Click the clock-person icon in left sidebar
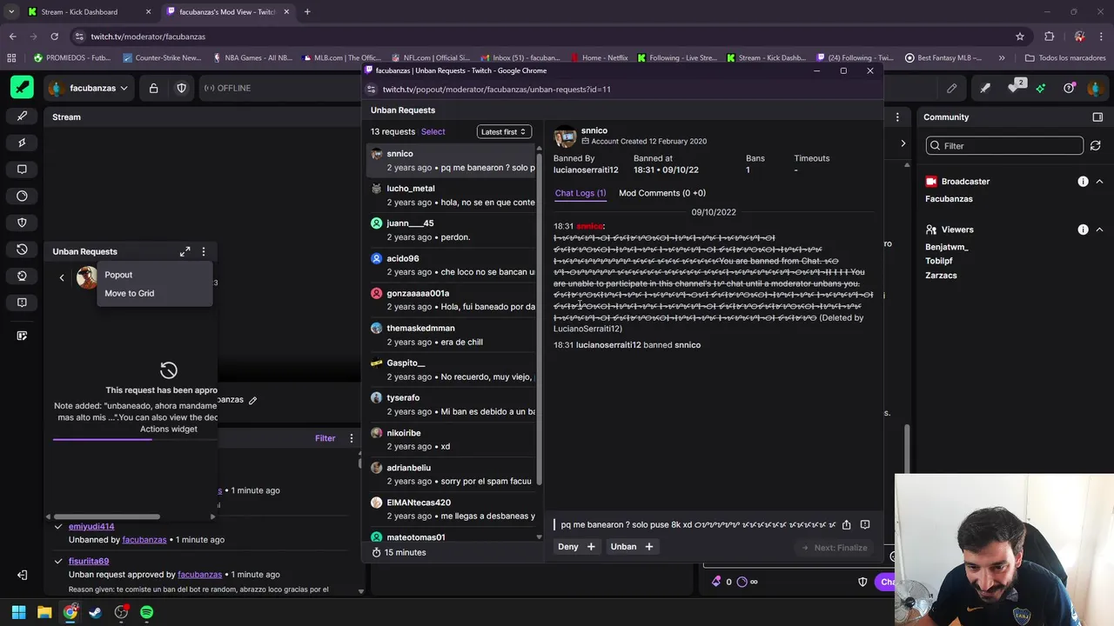 click(22, 276)
